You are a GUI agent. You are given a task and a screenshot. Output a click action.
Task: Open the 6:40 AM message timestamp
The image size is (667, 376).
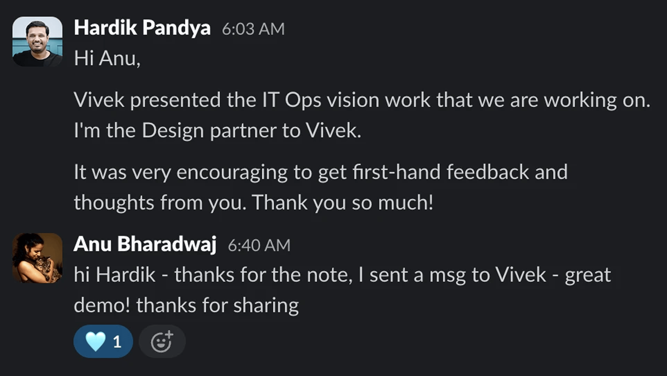(259, 245)
